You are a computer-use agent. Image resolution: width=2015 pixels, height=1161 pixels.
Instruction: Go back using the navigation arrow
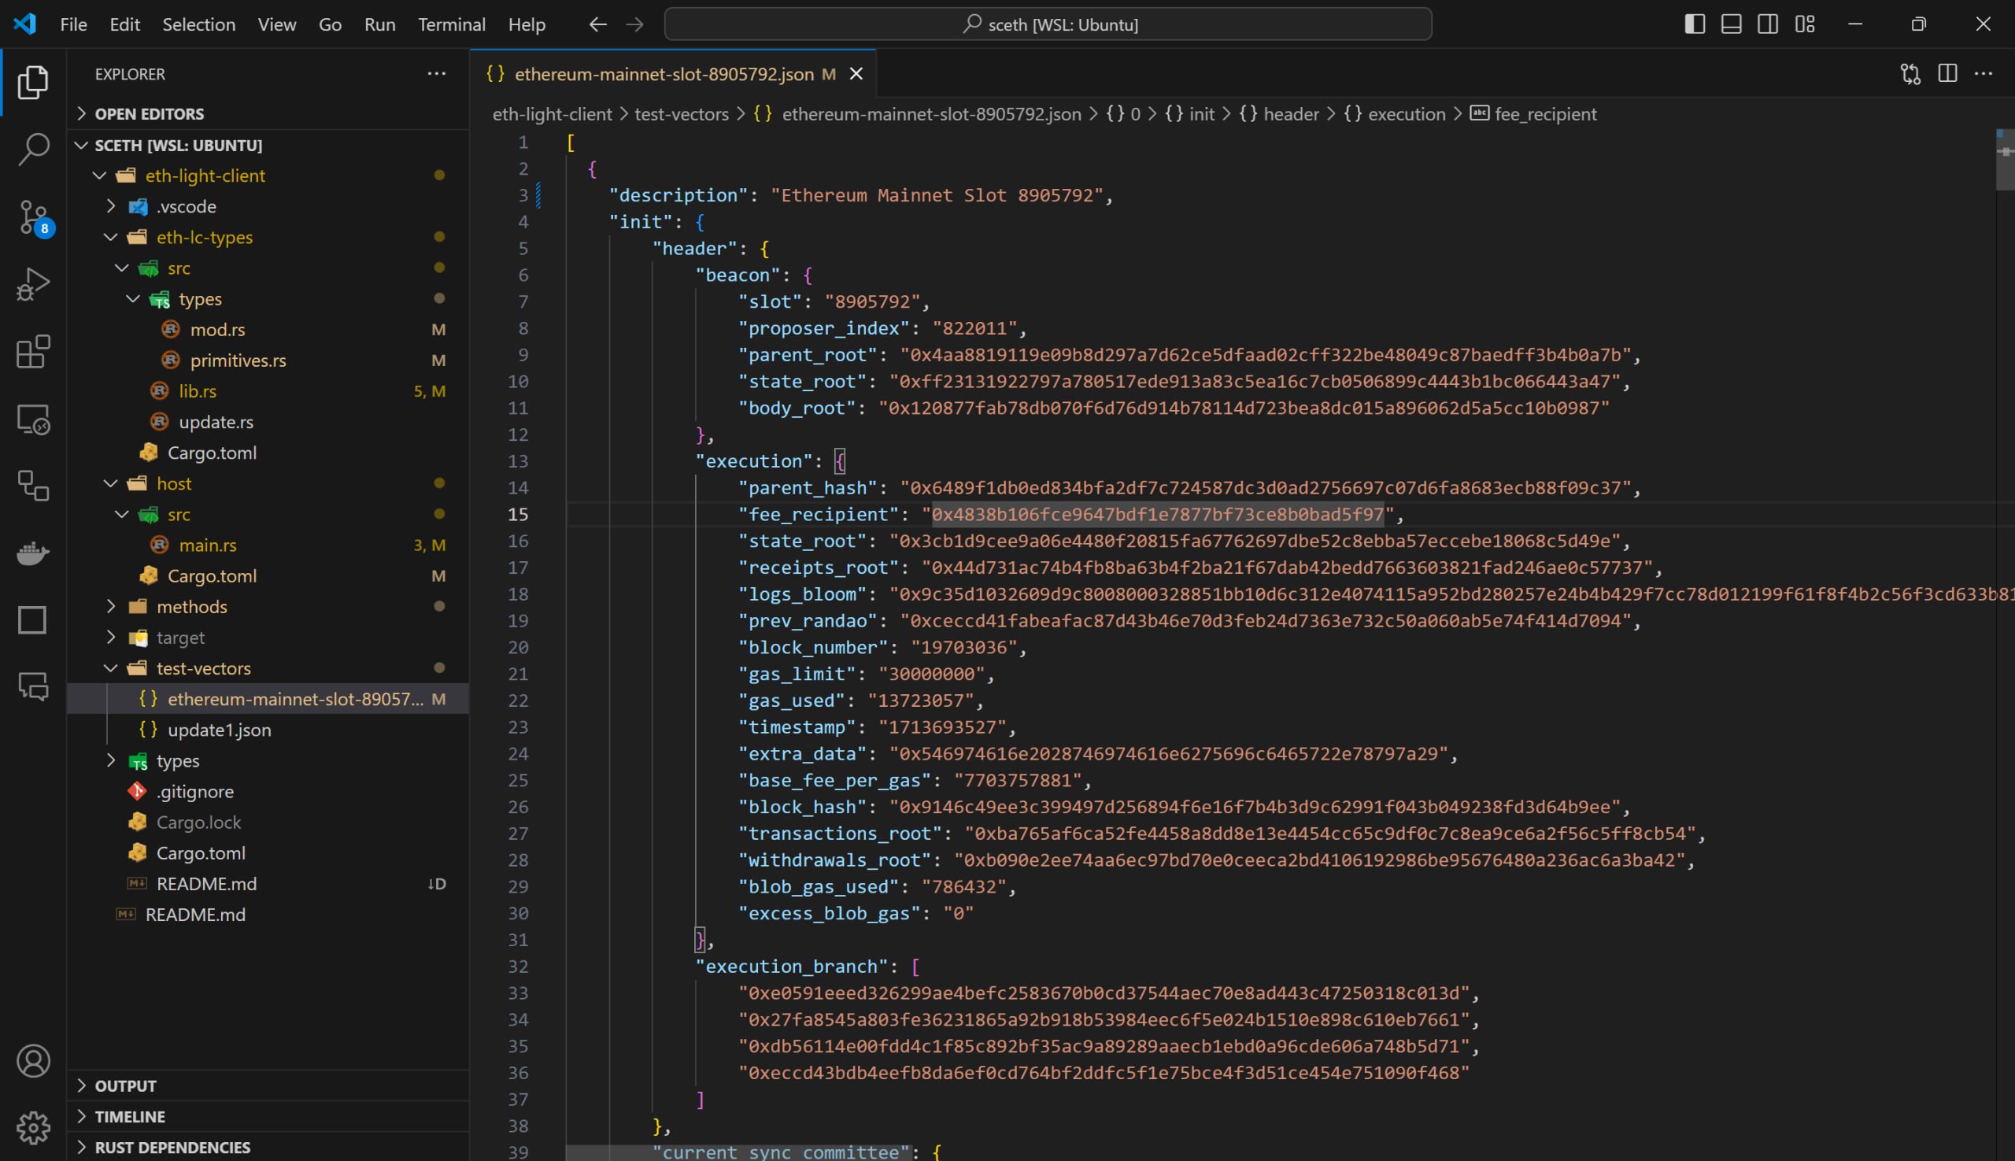click(598, 24)
